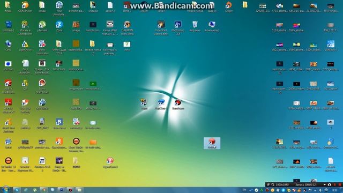Open the folder Explorer taskbar button

[79, 190]
